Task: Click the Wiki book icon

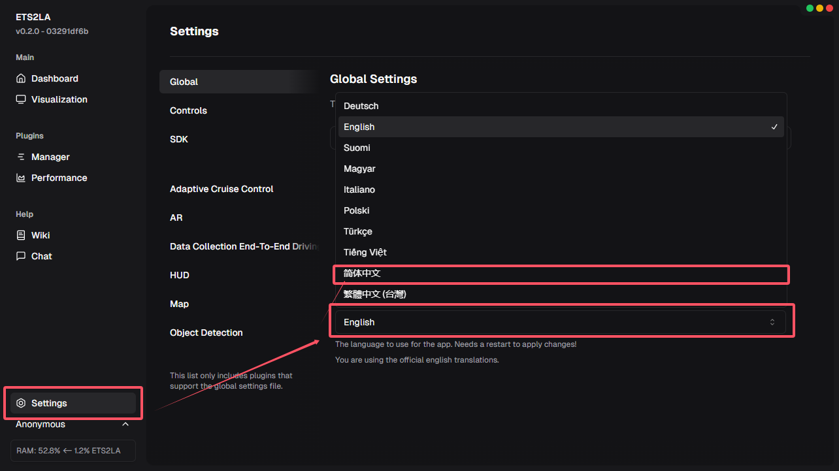Action: click(21, 235)
